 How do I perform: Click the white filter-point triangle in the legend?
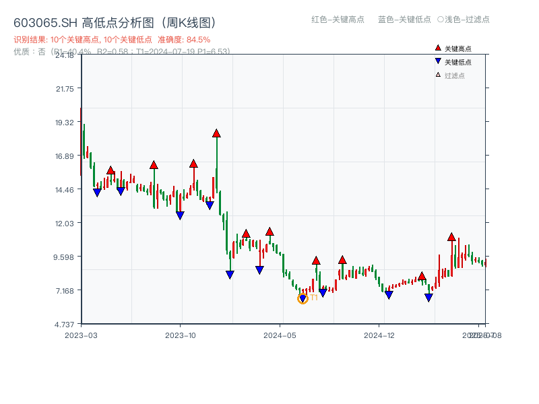[x=438, y=75]
